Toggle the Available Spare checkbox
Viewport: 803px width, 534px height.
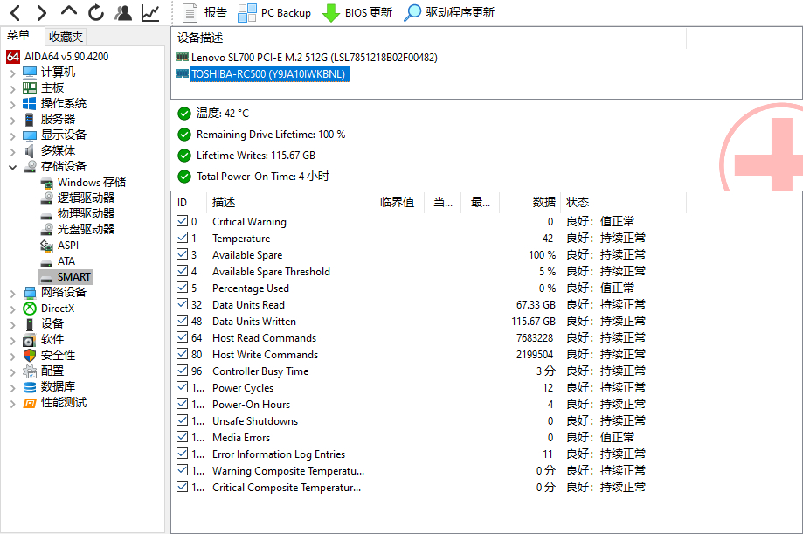(x=182, y=253)
